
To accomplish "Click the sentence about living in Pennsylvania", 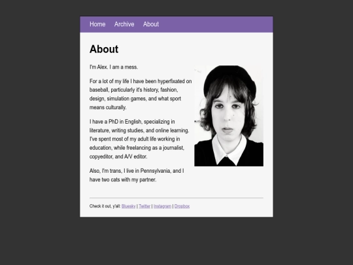I will pos(137,175).
